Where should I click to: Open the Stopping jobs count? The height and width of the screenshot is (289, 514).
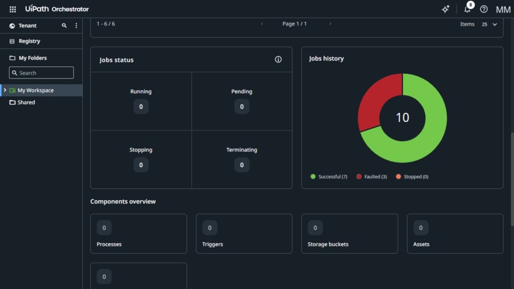[x=141, y=165]
